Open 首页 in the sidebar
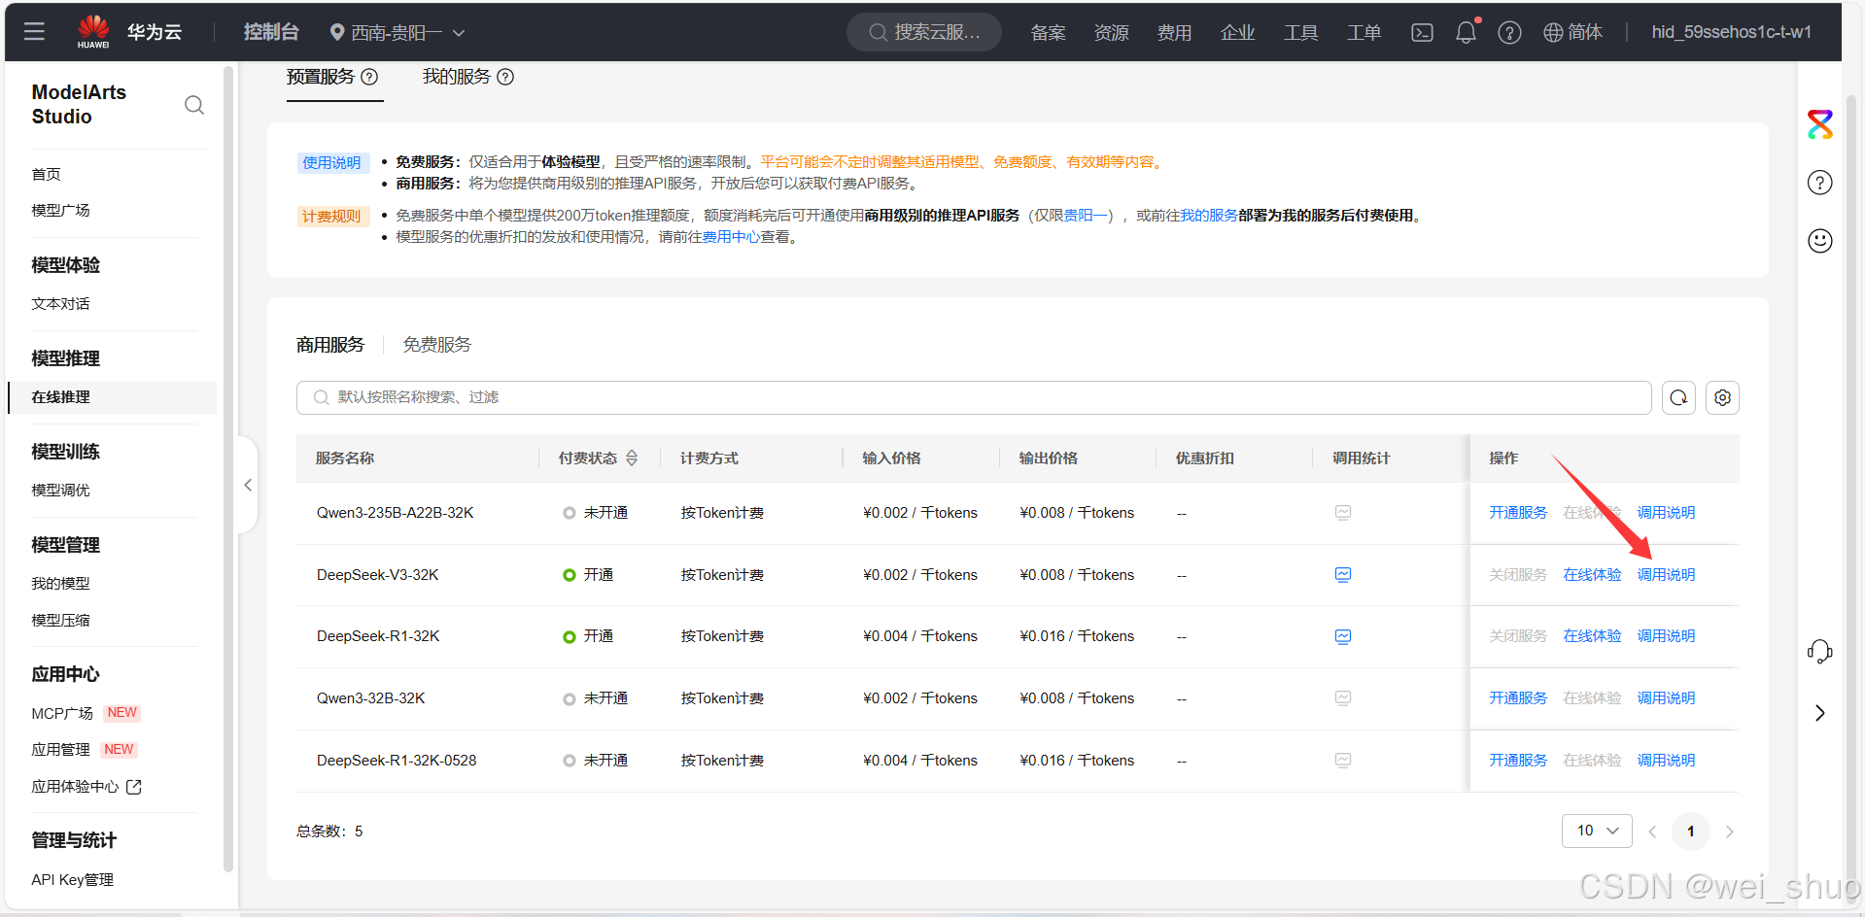 pyautogui.click(x=46, y=175)
